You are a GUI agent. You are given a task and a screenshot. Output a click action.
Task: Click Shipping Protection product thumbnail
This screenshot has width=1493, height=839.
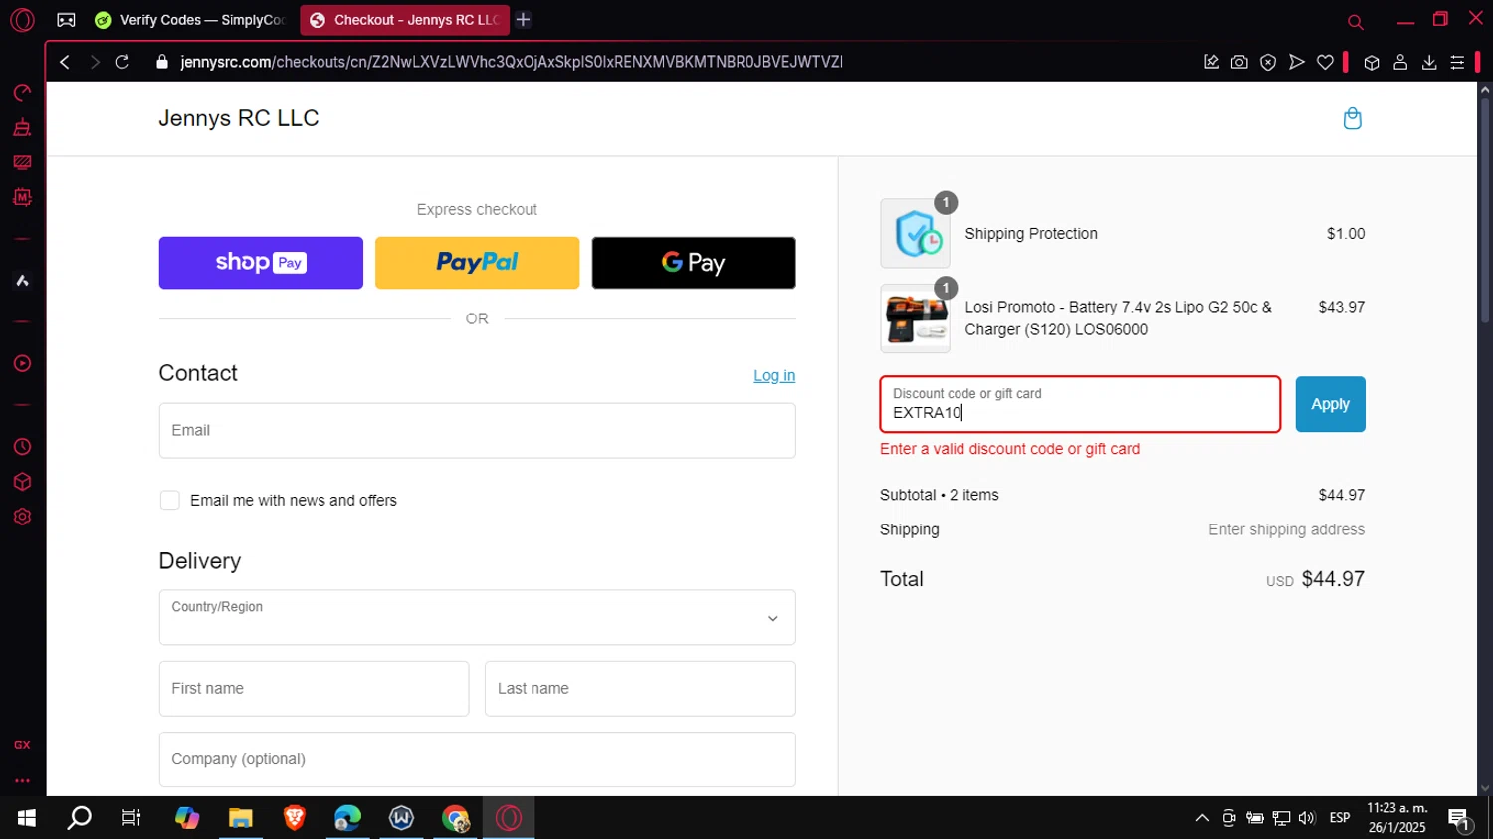tap(915, 234)
